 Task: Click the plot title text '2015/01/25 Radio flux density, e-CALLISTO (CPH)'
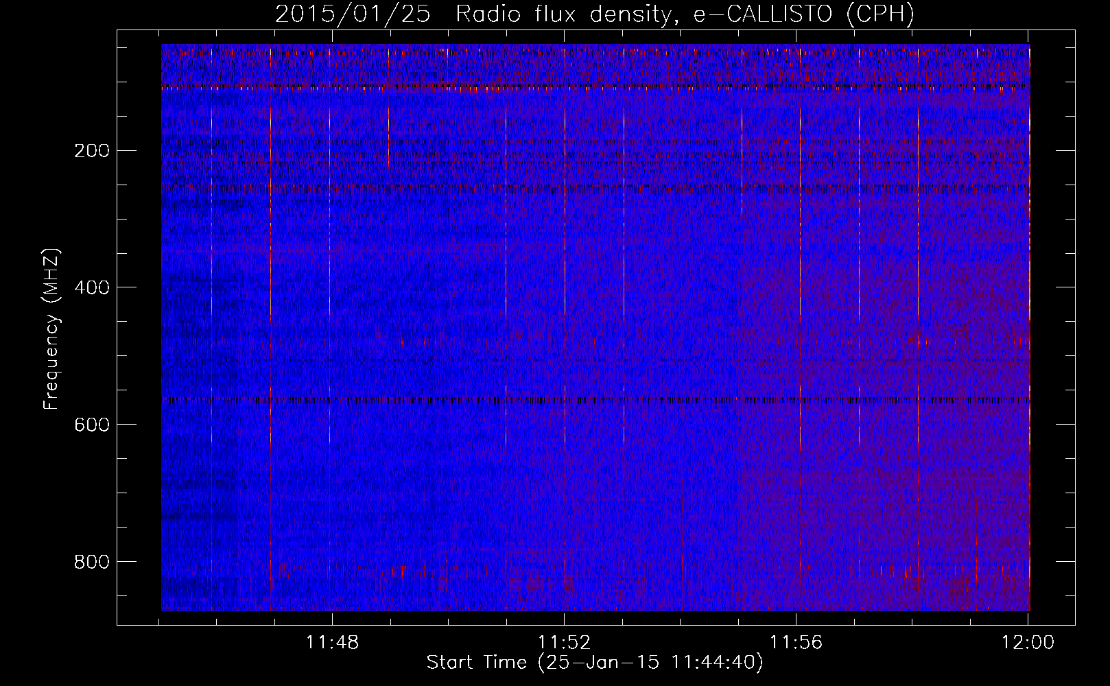click(x=595, y=14)
